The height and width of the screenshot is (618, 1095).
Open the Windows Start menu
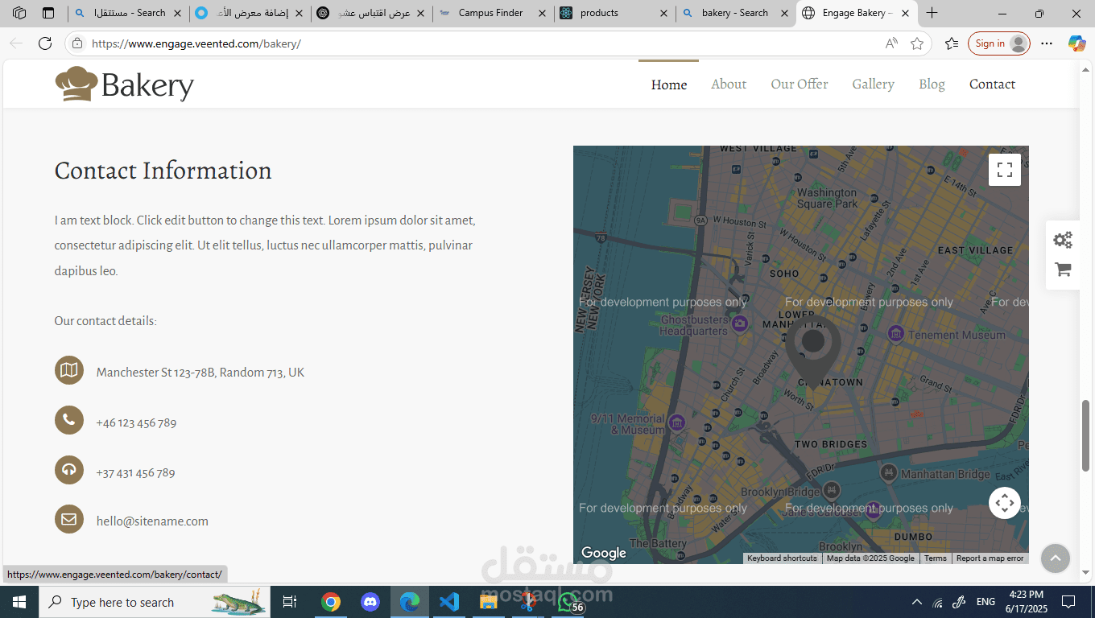point(19,602)
